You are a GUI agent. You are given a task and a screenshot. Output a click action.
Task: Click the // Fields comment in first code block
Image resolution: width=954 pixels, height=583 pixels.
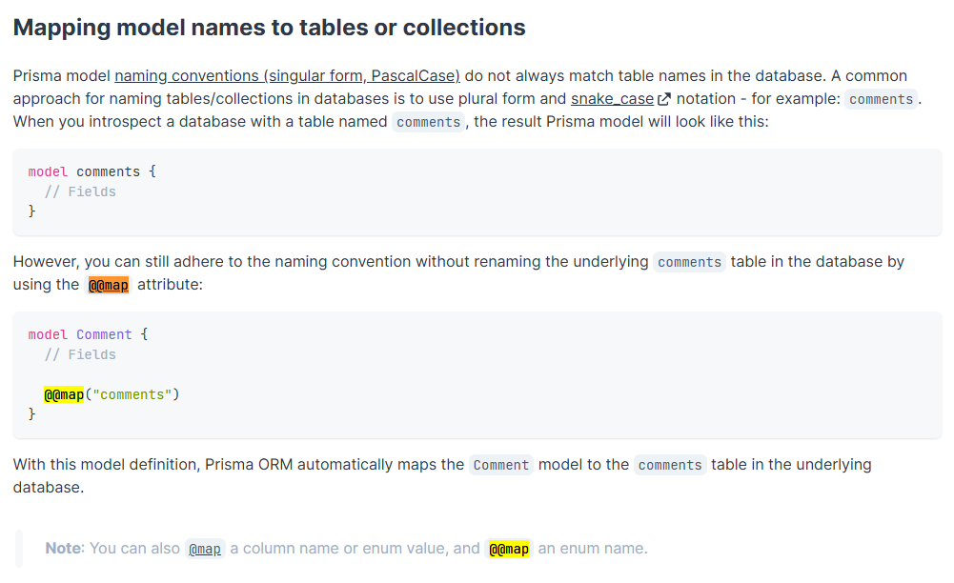[x=80, y=191]
